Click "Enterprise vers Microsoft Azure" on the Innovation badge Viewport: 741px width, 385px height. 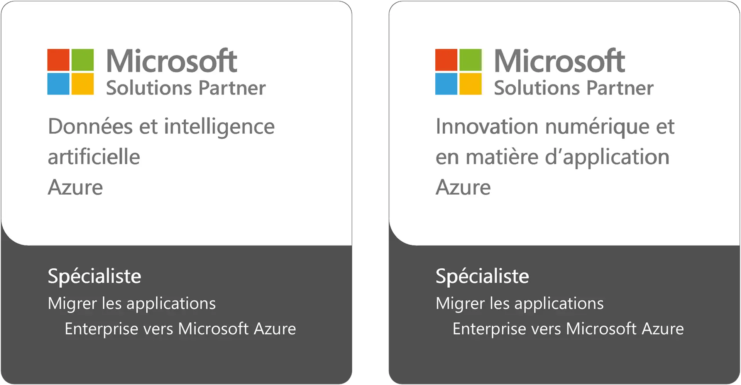[568, 329]
